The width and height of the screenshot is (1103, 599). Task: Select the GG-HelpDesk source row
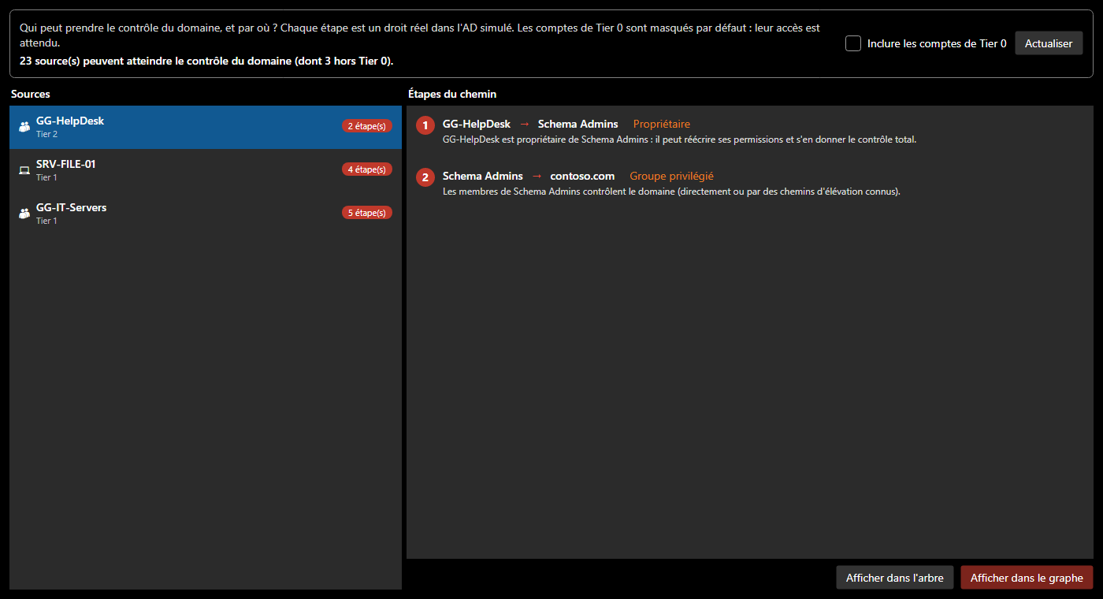[206, 127]
